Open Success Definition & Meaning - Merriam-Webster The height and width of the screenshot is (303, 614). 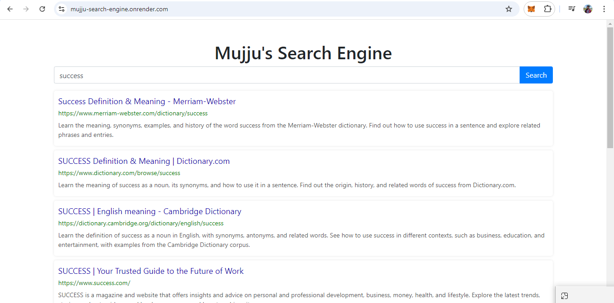(x=147, y=101)
